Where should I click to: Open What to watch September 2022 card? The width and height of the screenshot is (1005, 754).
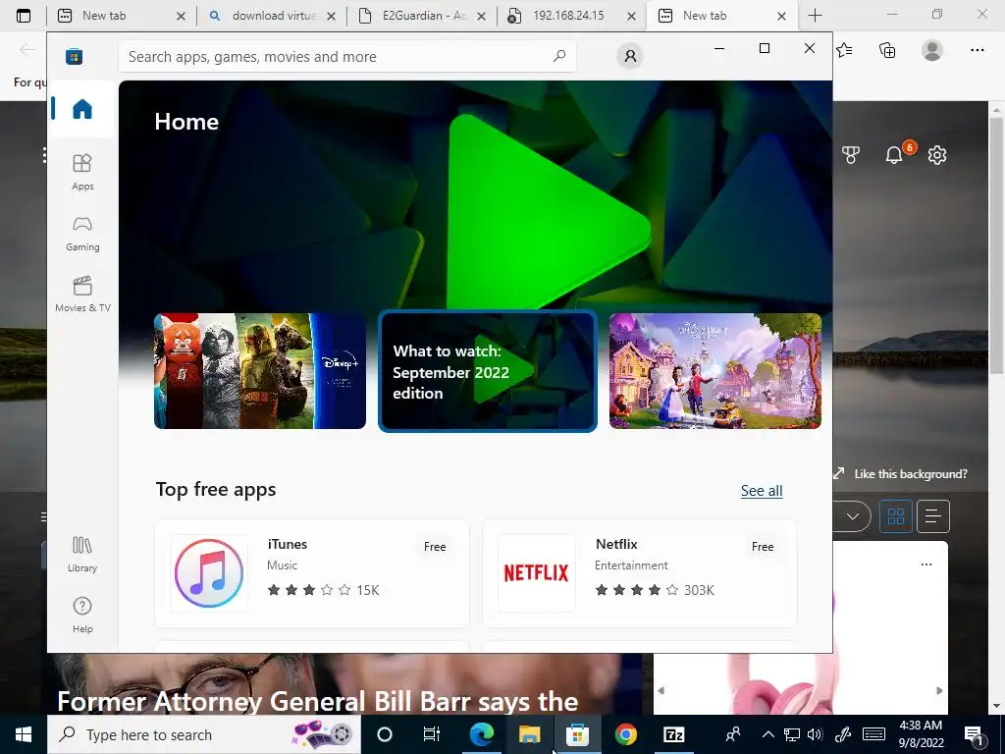(x=488, y=371)
